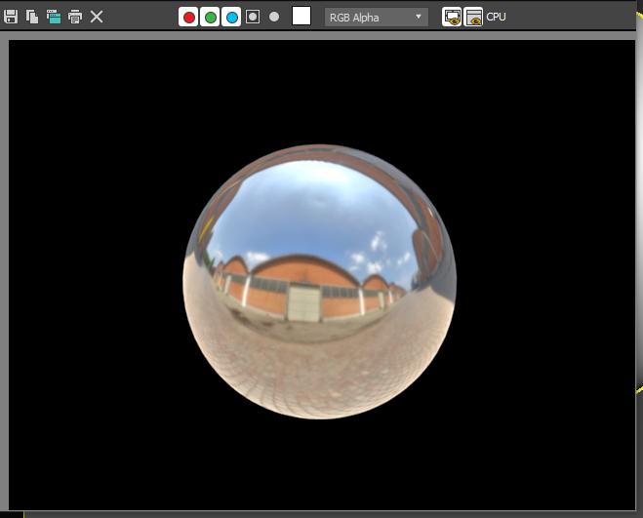Click the CPU label
This screenshot has width=643, height=518.
pos(497,17)
